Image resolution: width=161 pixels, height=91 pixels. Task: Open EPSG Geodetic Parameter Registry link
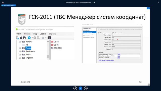click(106, 60)
